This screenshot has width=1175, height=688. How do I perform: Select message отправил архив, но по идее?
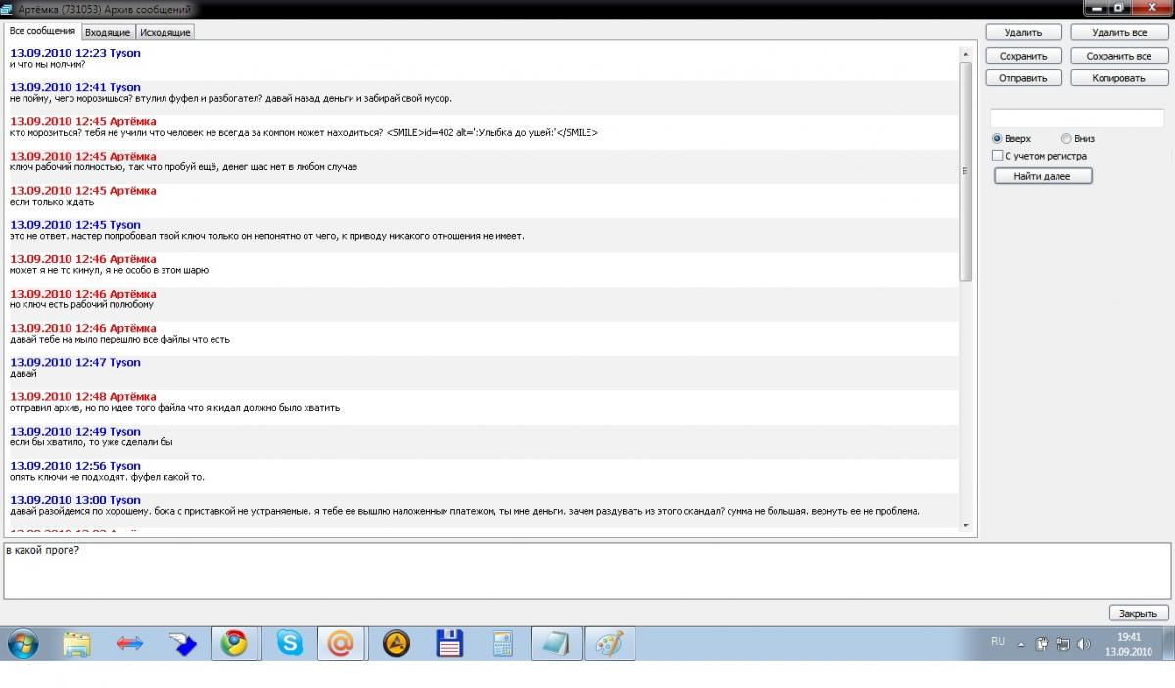pyautogui.click(x=175, y=408)
